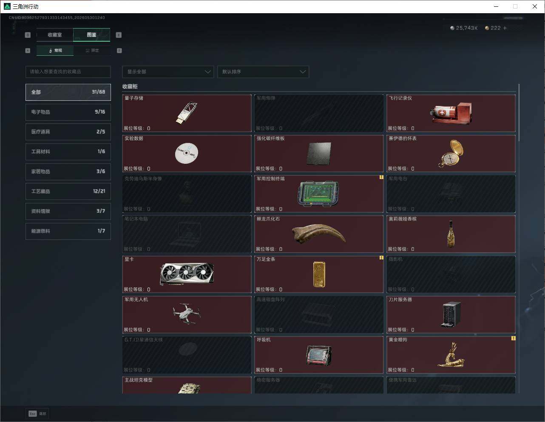Filter by 能源燃料 category
This screenshot has width=545, height=422.
pos(68,231)
